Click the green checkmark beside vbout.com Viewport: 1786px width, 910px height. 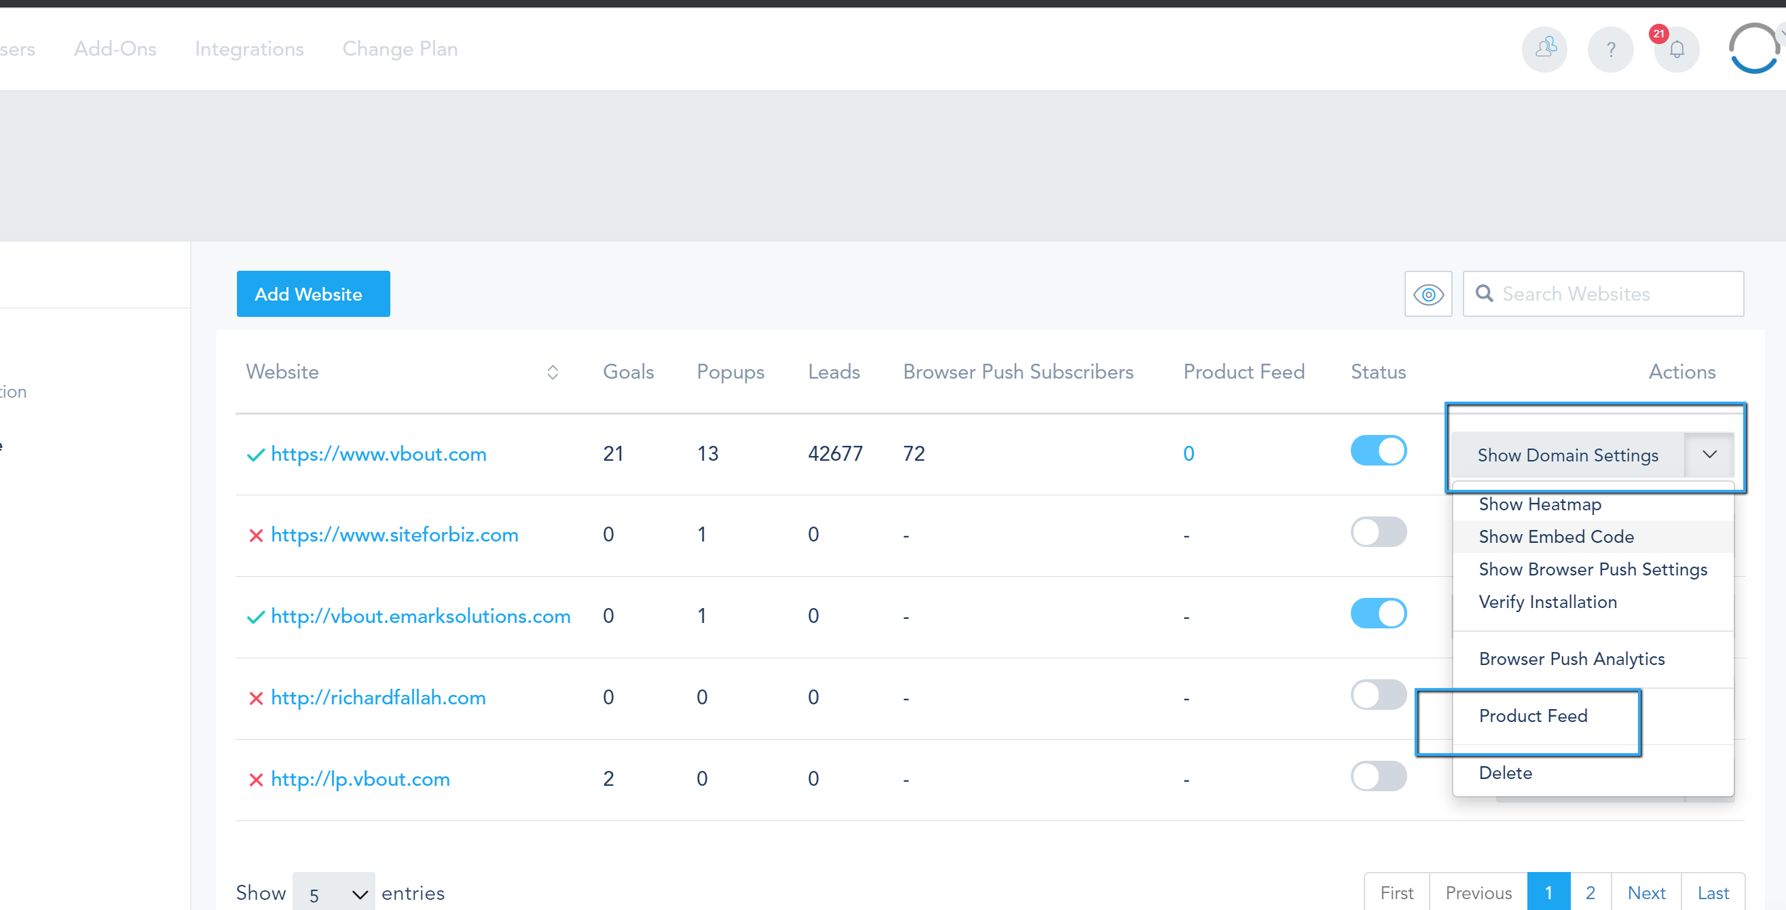click(256, 455)
